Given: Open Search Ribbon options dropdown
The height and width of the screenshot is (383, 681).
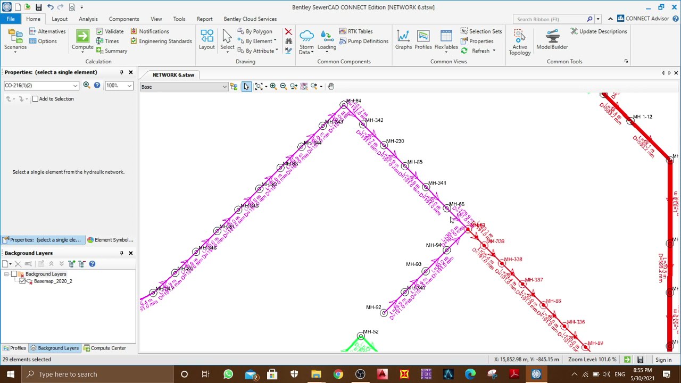Looking at the screenshot, I should (x=598, y=19).
